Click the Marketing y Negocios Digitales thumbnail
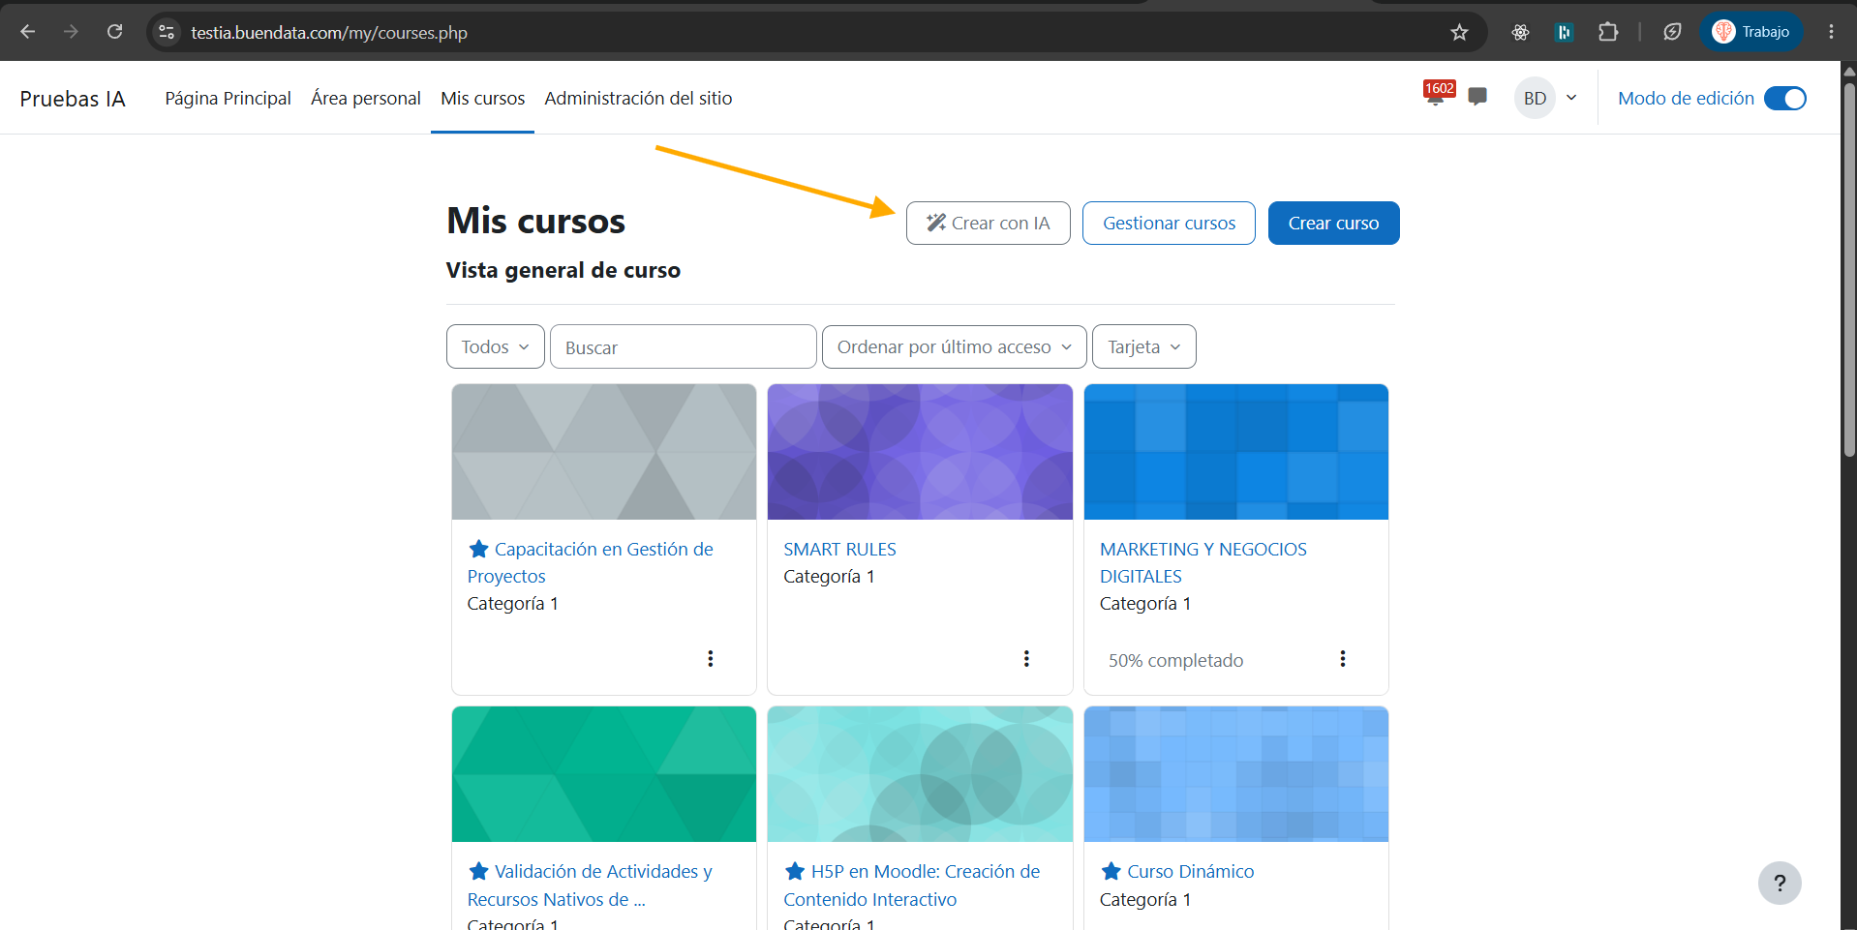Screen dimensions: 1857x930 pos(1235,452)
